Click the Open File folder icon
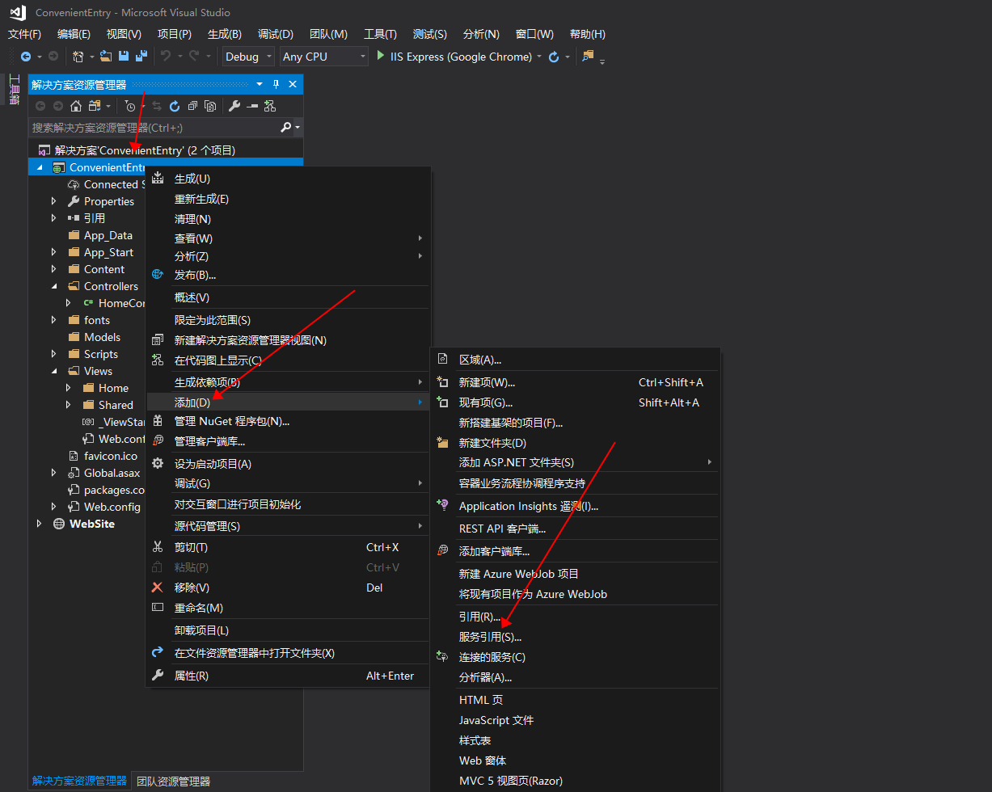 point(106,57)
